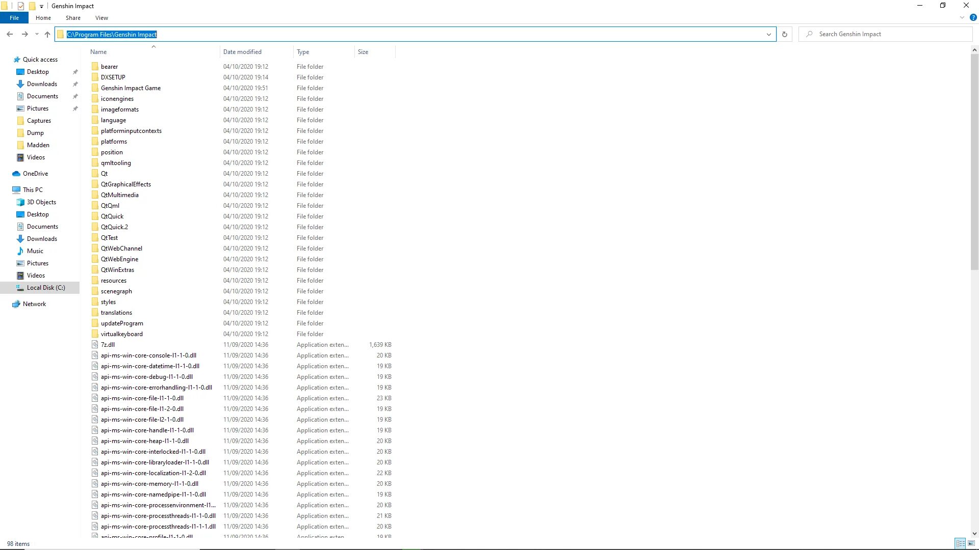Viewport: 979px width, 550px height.
Task: Open the File menu tab
Action: [14, 18]
